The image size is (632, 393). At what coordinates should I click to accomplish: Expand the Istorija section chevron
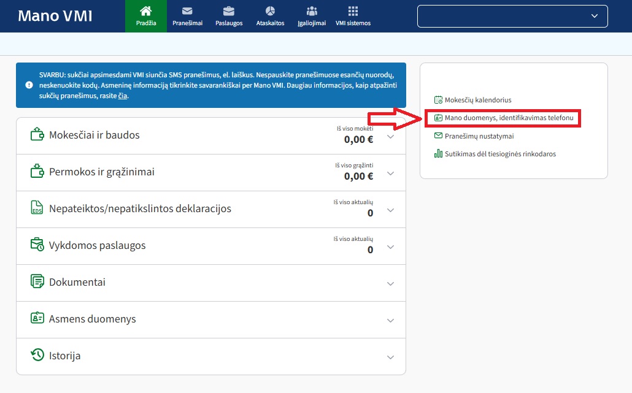pyautogui.click(x=391, y=357)
